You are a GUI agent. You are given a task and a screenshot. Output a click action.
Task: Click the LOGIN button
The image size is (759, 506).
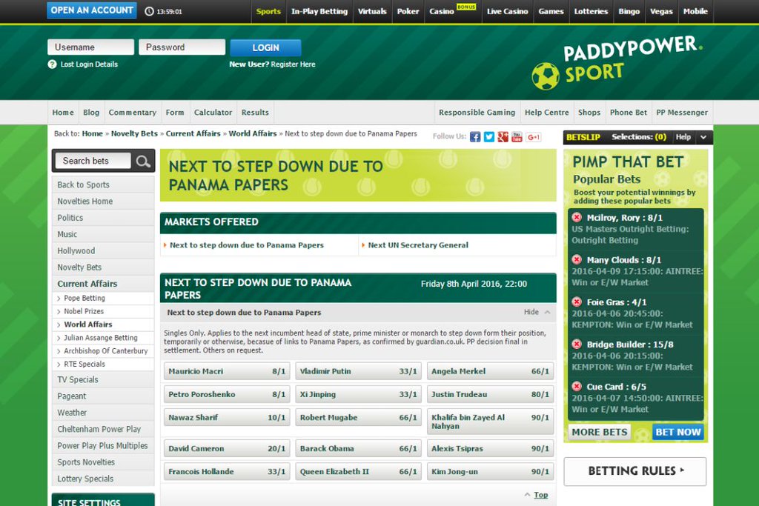click(x=266, y=47)
